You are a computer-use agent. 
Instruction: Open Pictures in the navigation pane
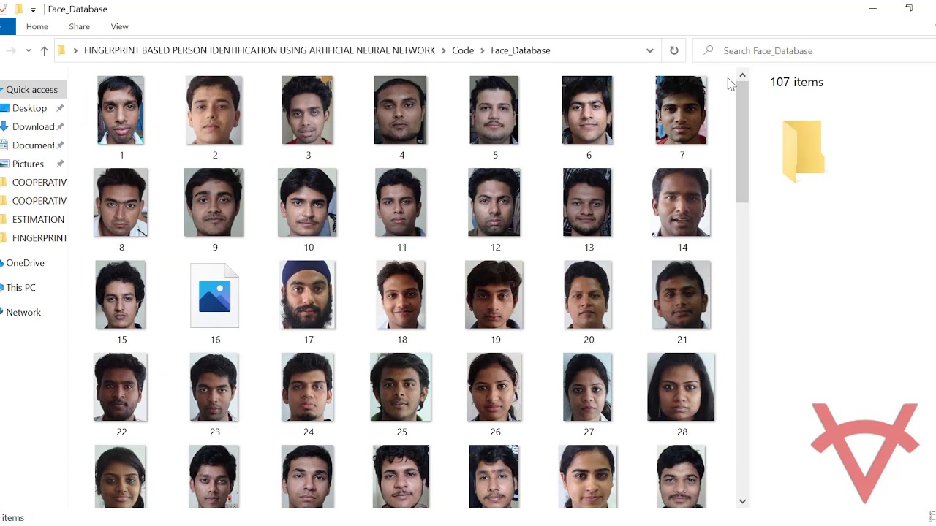pyautogui.click(x=28, y=164)
